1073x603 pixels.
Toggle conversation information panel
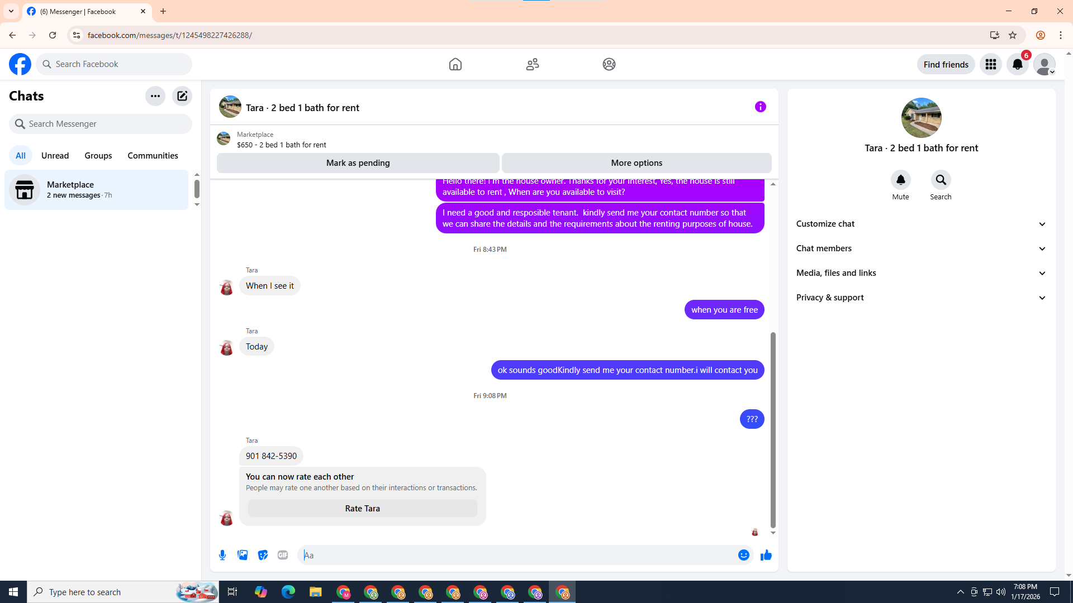(760, 107)
